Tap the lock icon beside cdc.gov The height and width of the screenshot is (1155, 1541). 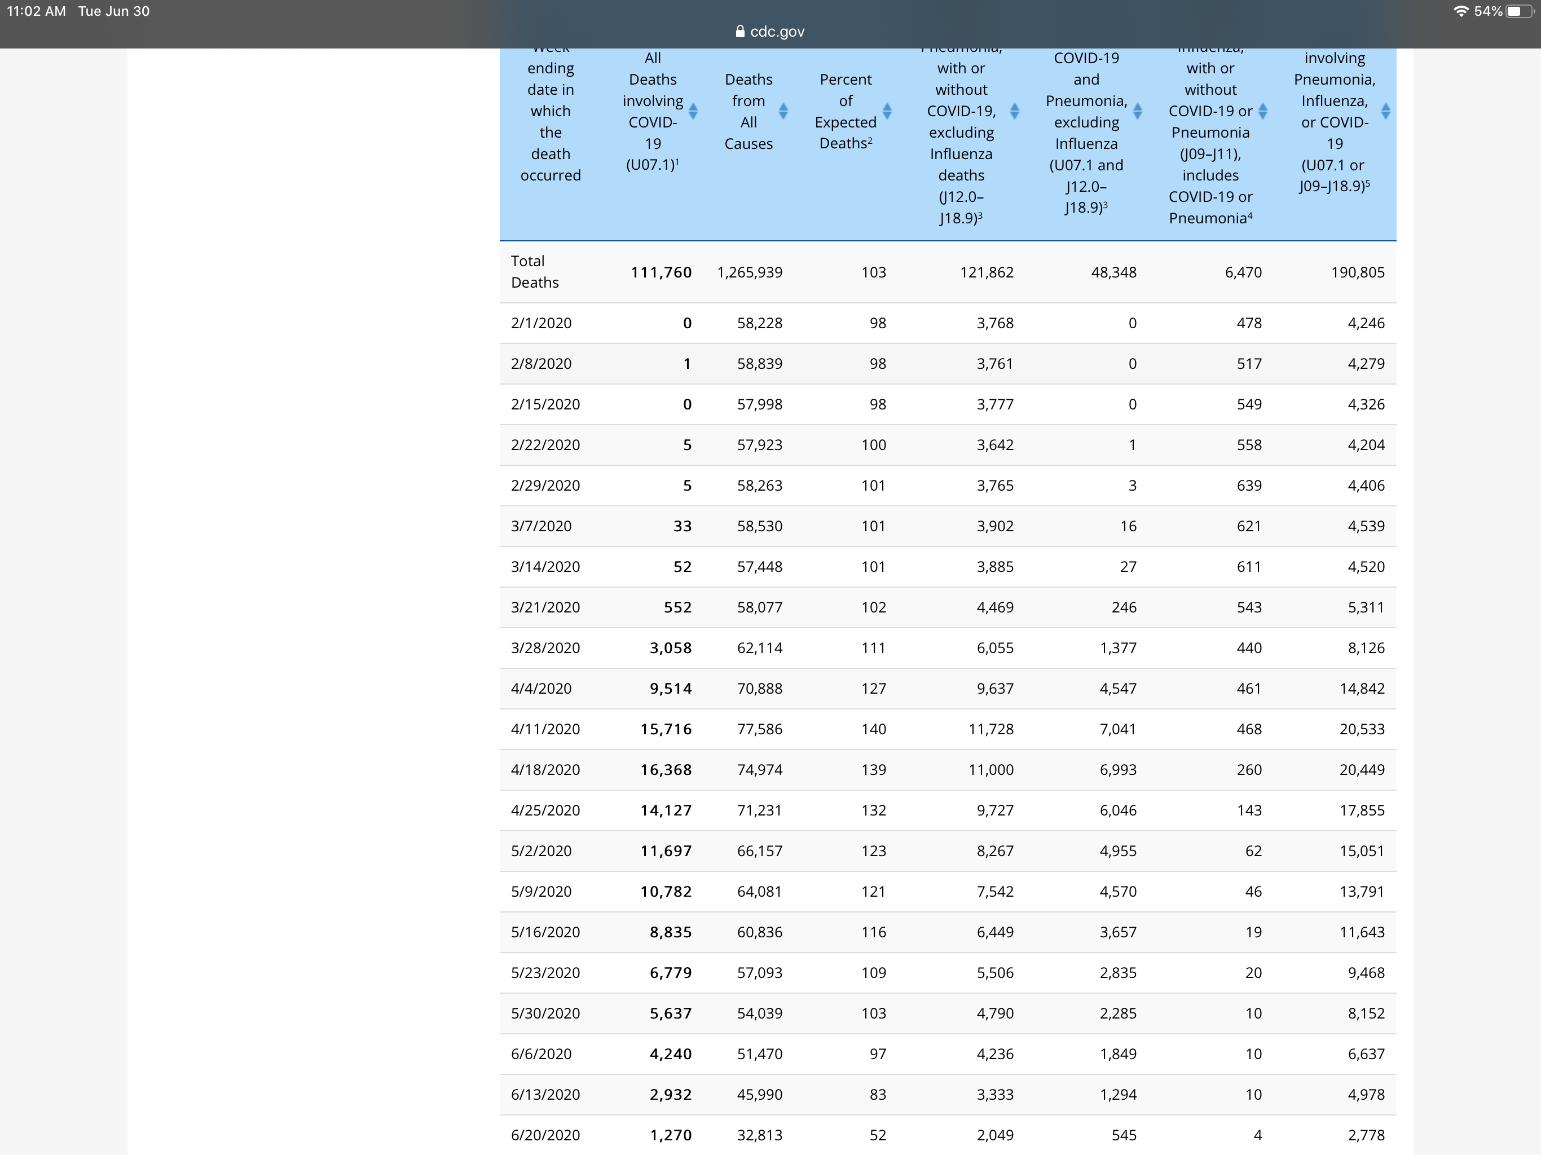[740, 32]
